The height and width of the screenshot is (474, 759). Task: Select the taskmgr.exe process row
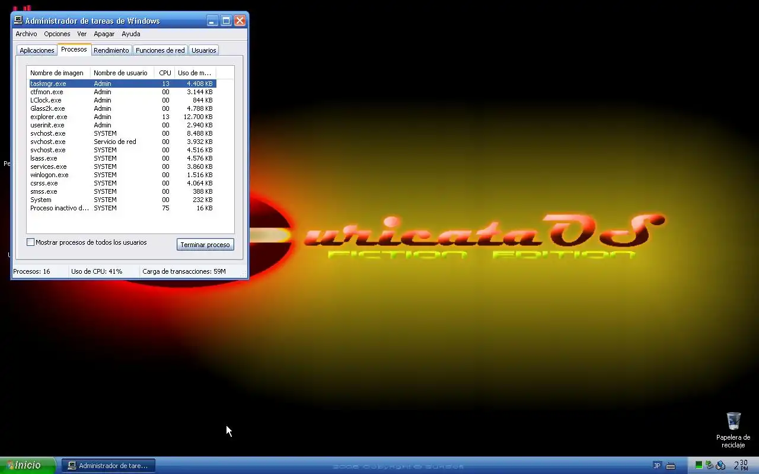coord(122,84)
